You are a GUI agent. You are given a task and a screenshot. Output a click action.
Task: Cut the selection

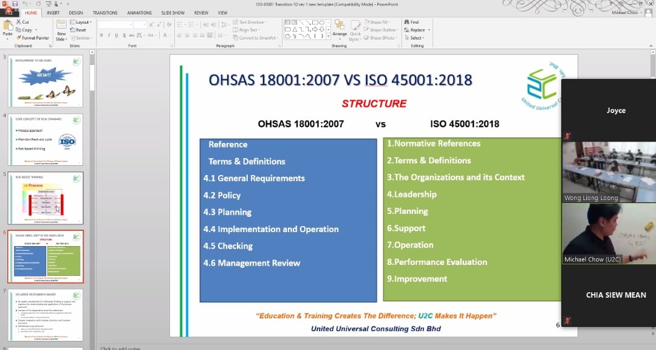point(22,22)
